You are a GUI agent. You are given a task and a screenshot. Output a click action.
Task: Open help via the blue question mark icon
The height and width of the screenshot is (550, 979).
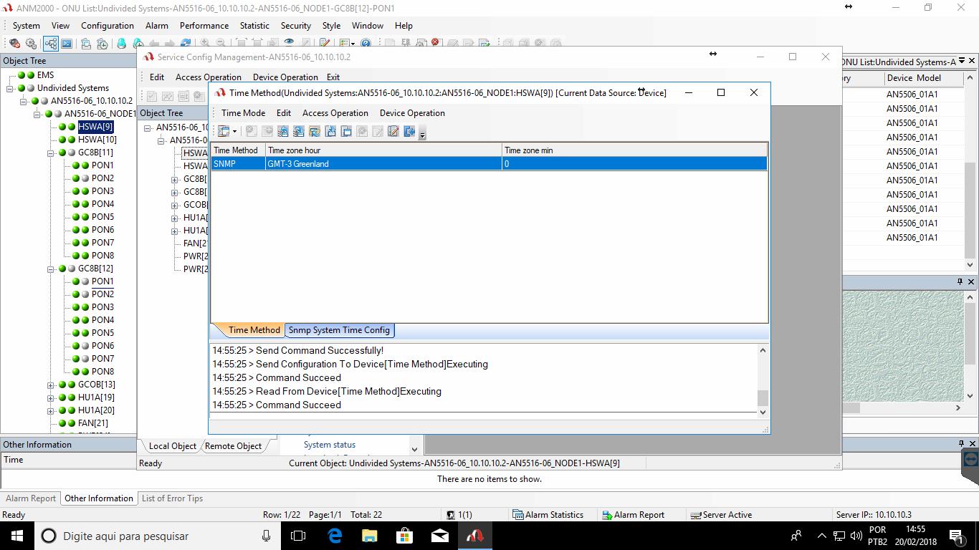[x=366, y=44]
